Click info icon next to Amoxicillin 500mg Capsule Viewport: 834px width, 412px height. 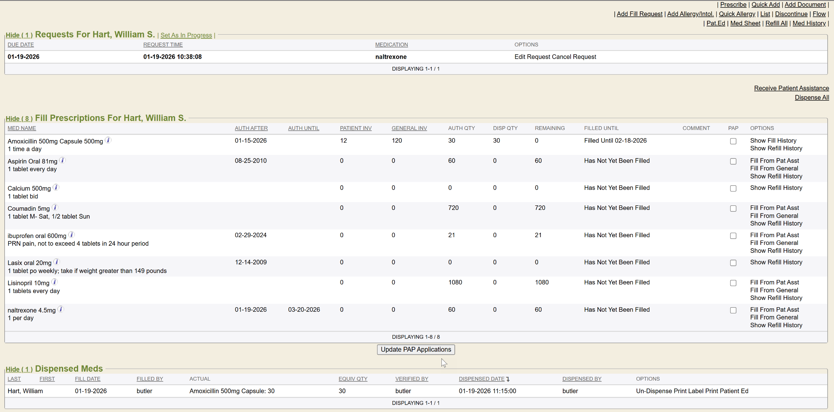[x=108, y=140]
